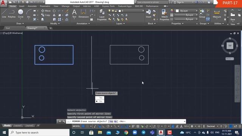This screenshot has width=242, height=136.
Task: Click No keyword in command line
Action: [115, 121]
